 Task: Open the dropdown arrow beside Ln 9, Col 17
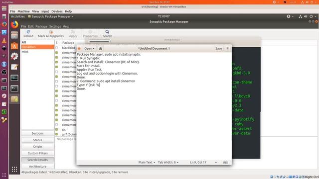216,163
